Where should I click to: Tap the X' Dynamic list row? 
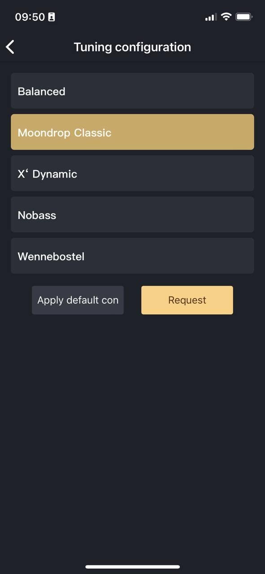coord(132,173)
